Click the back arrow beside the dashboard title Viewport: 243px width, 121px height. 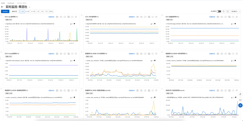coord(2,6)
